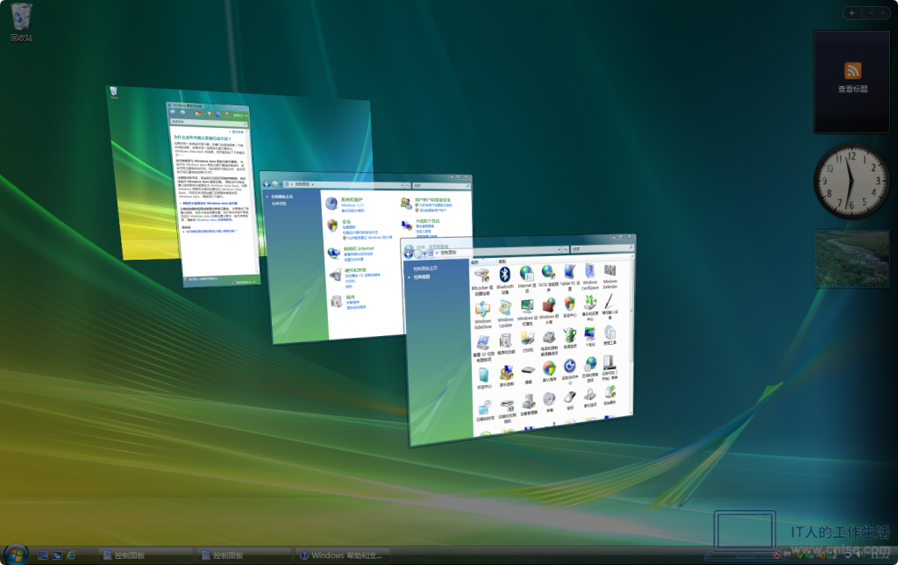
Task: Select the 硬件和声音 category heading
Action: click(x=355, y=270)
